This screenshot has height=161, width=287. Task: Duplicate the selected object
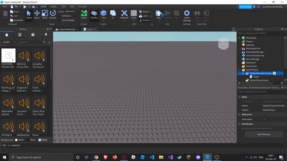(17, 20)
